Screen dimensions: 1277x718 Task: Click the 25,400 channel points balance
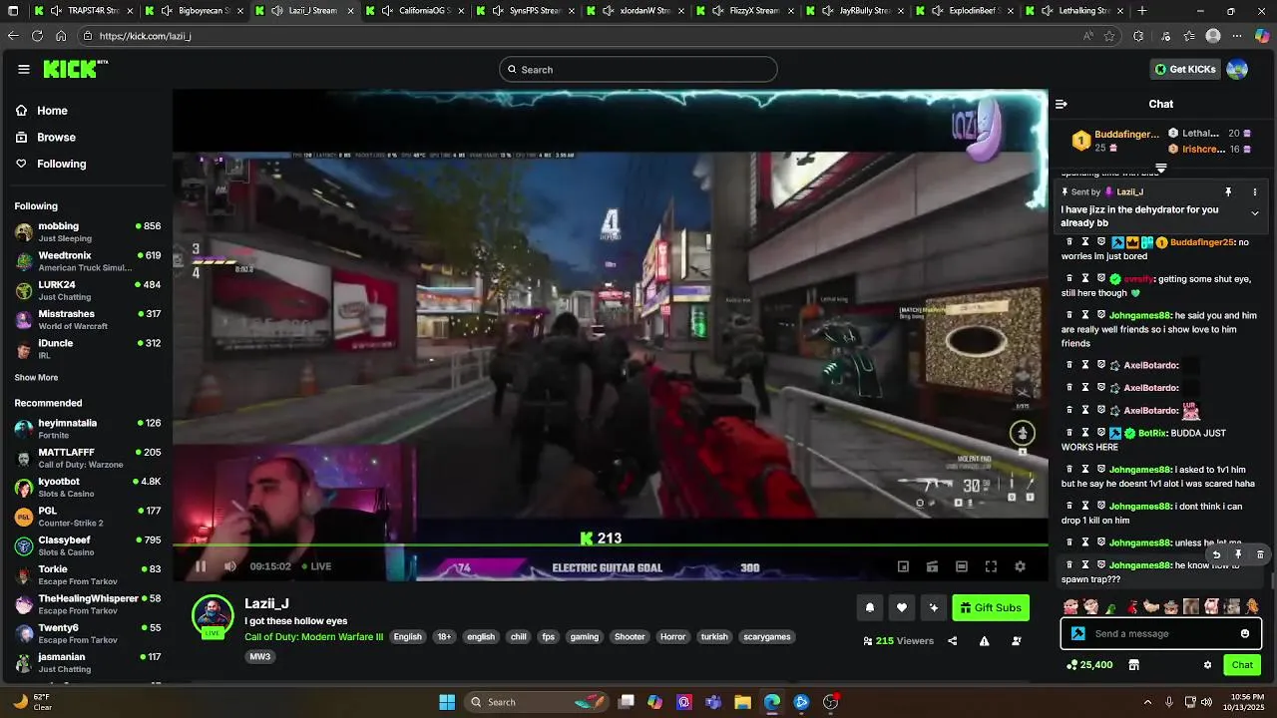(x=1089, y=664)
